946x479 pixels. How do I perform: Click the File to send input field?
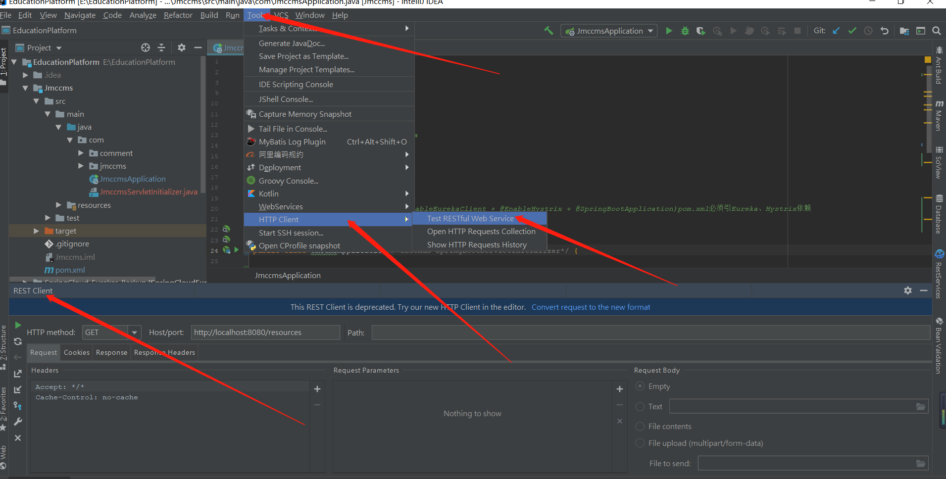coord(812,463)
